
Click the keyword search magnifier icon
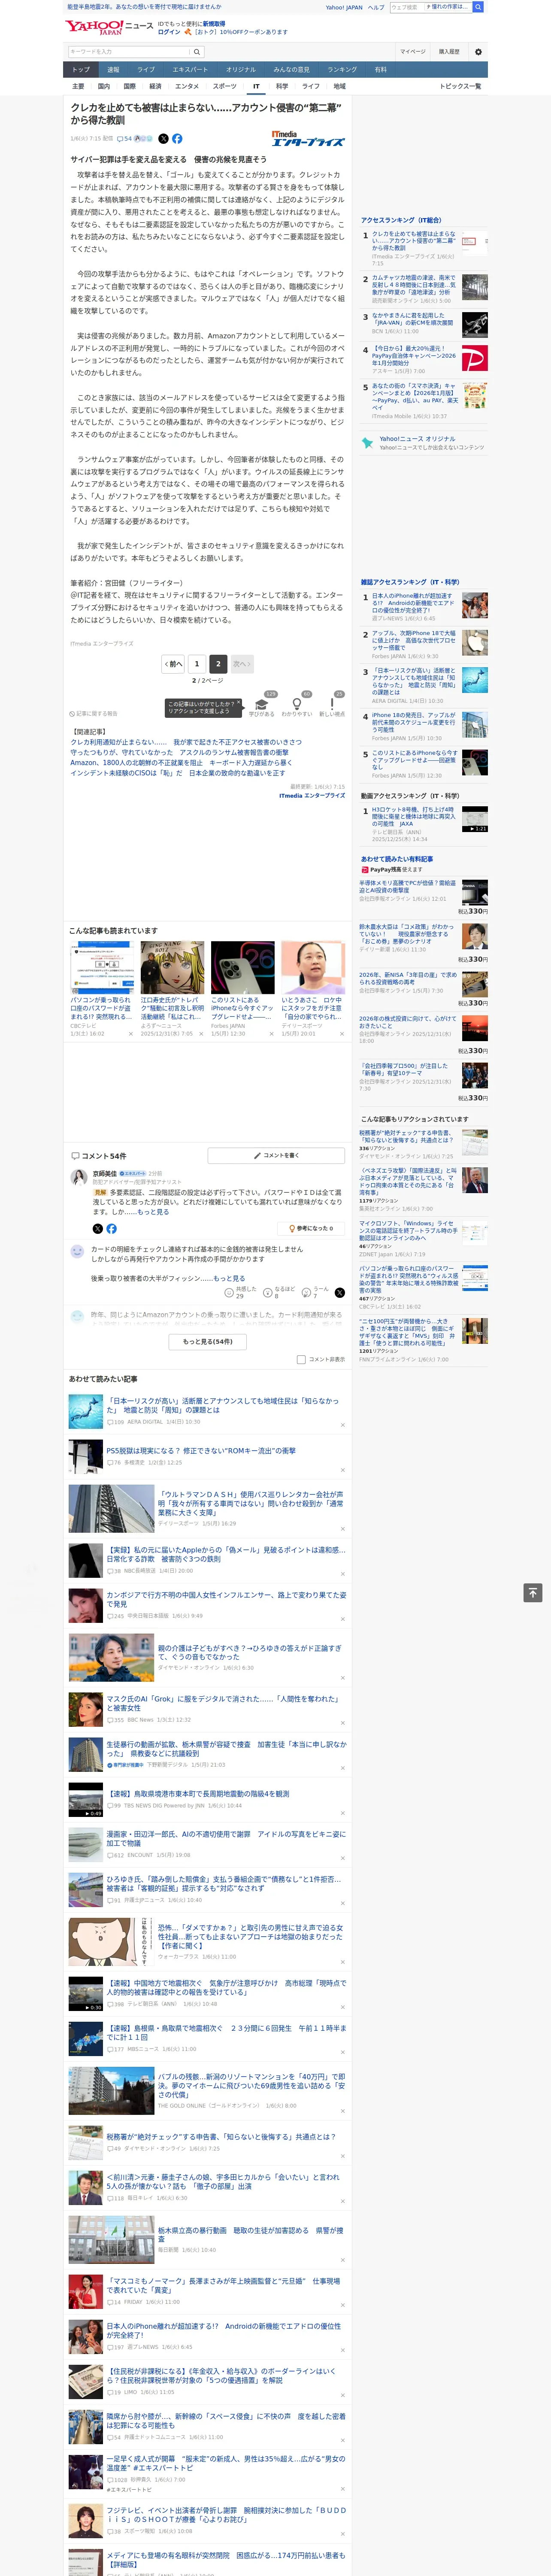(x=197, y=51)
